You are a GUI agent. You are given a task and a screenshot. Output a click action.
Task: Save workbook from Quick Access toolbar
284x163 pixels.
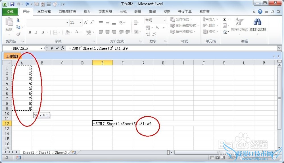[x=12, y=4]
